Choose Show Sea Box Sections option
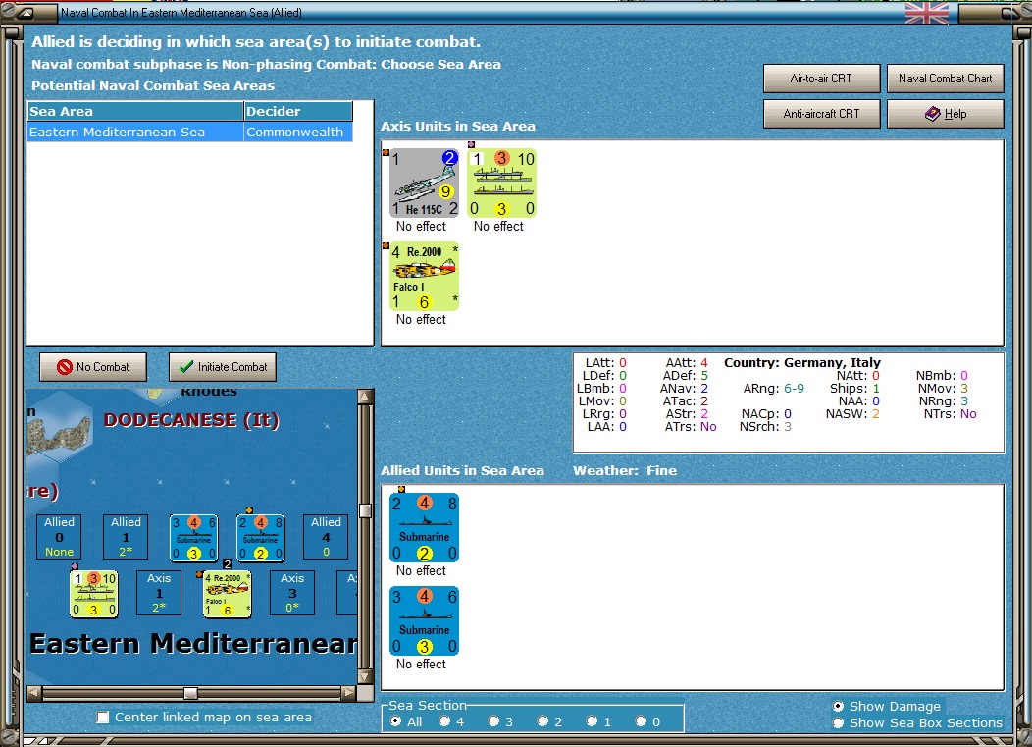This screenshot has height=747, width=1032. tap(838, 722)
